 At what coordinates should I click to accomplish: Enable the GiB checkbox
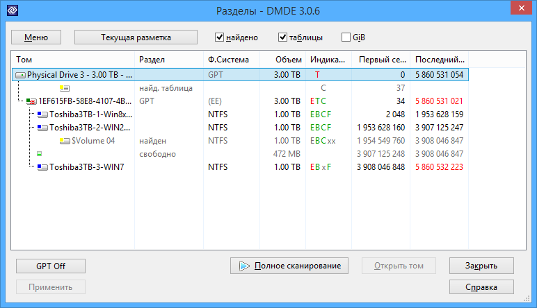(346, 37)
